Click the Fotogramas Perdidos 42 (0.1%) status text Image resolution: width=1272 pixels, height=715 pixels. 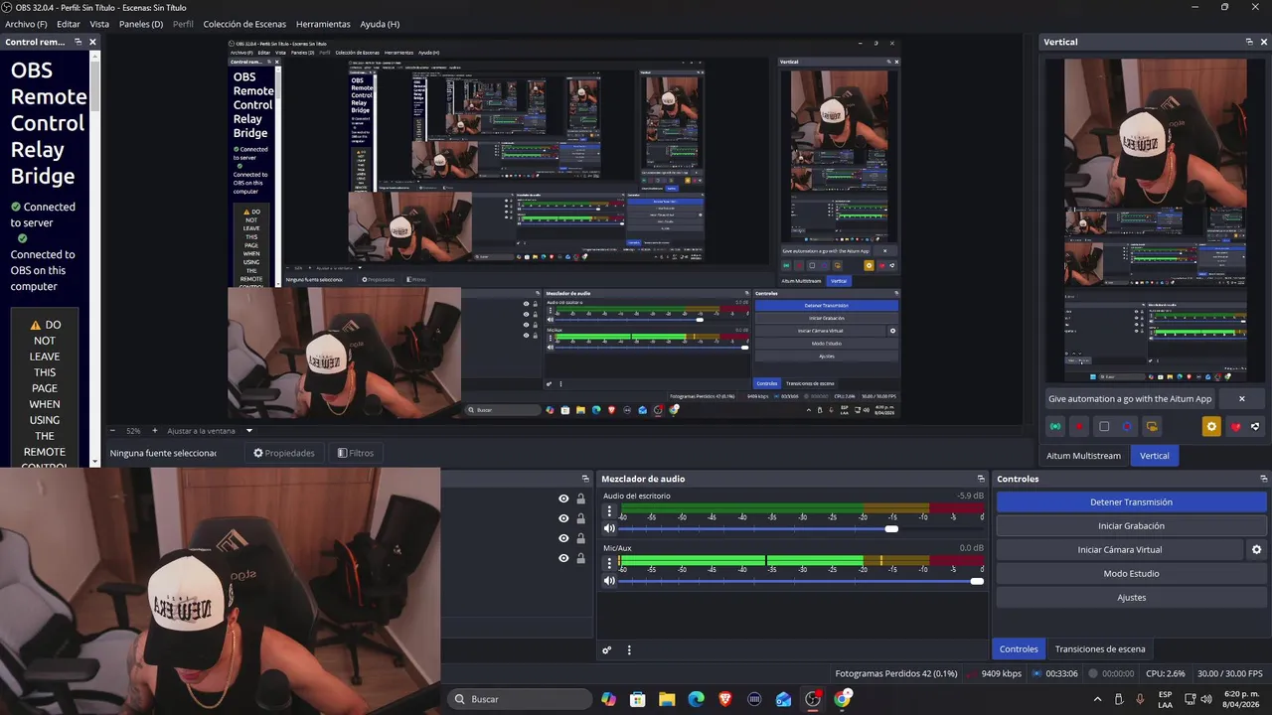[x=896, y=673]
